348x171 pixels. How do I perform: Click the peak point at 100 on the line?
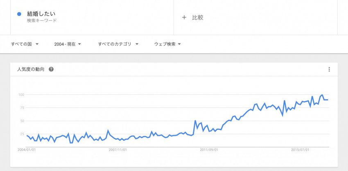(x=322, y=95)
